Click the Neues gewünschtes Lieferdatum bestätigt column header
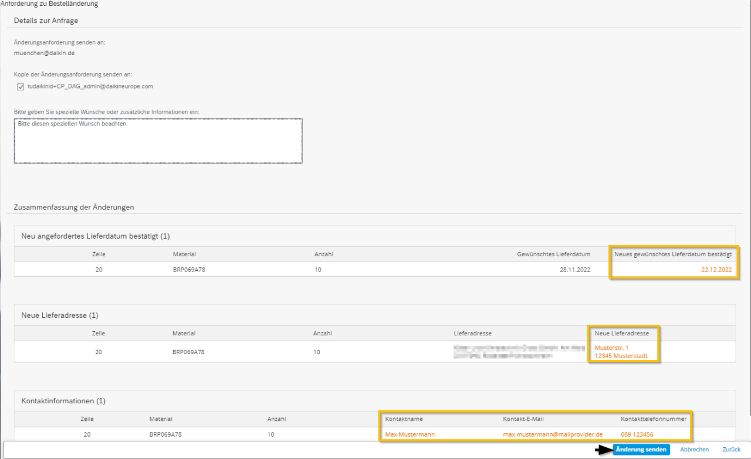Screen dimensions: 751x459 (673, 254)
